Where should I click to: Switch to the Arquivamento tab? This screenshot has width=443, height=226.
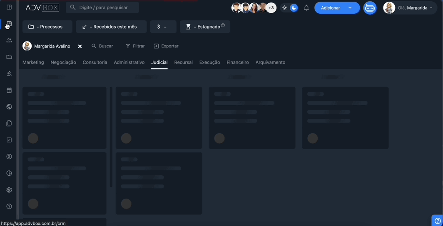point(270,62)
